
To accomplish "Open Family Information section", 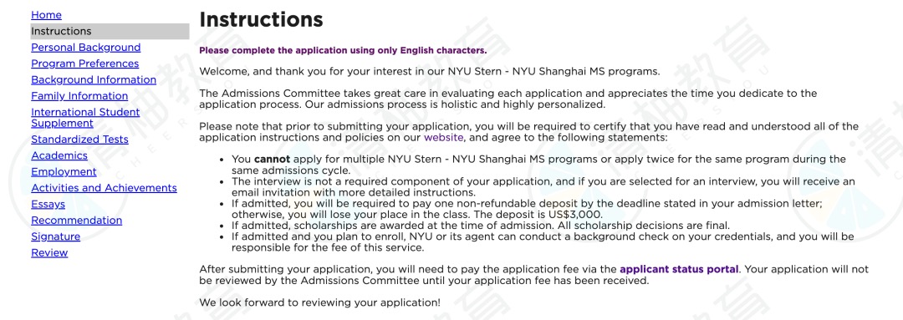I will tap(79, 95).
